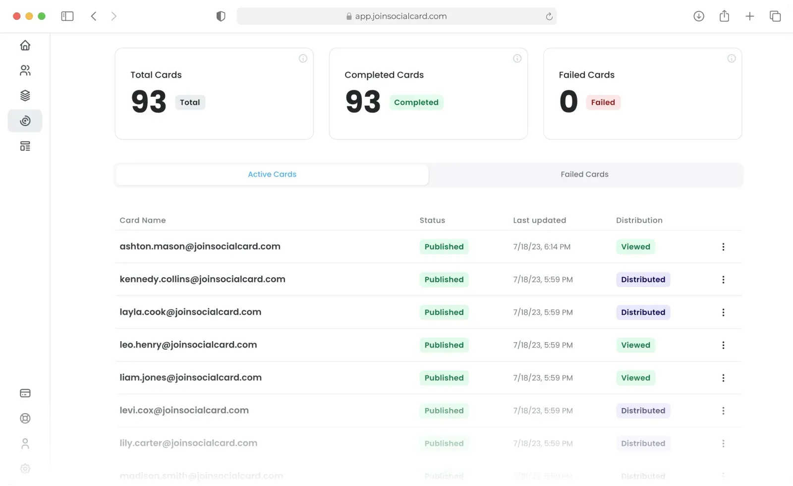793x486 pixels.
Task: Open the Home icon in sidebar
Action: [x=25, y=46]
